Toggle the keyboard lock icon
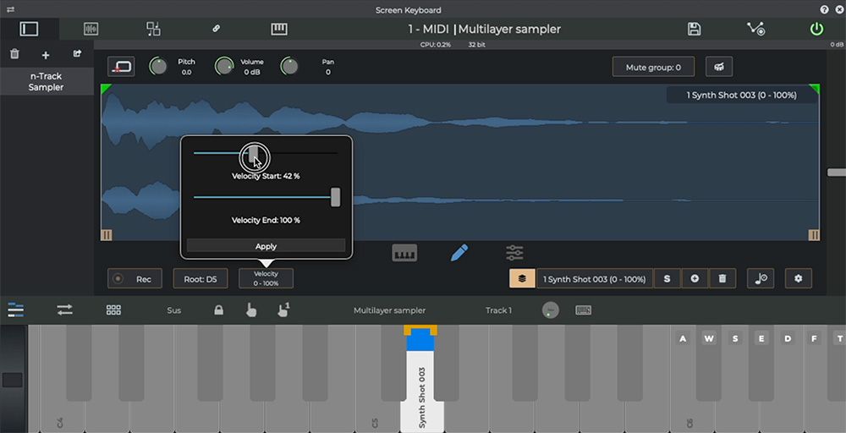 tap(218, 310)
